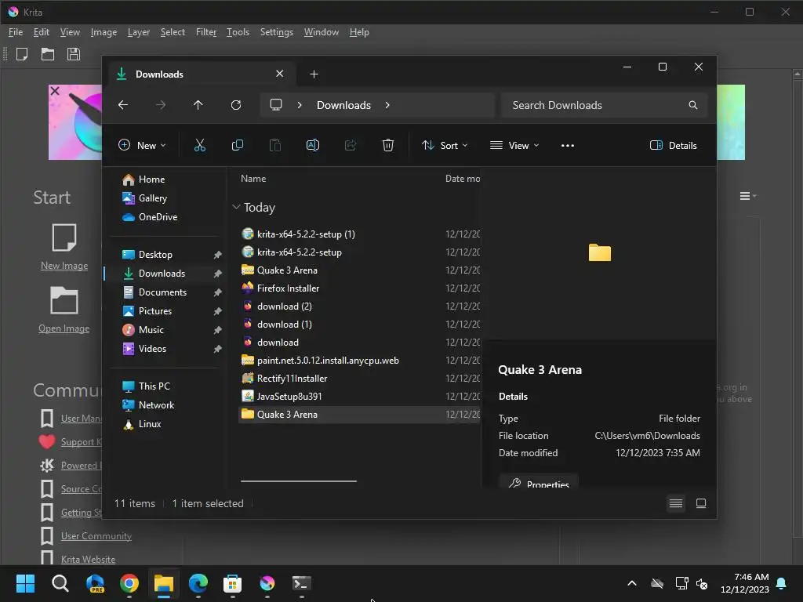Open the User Community link in Krita
The height and width of the screenshot is (602, 803).
click(96, 536)
